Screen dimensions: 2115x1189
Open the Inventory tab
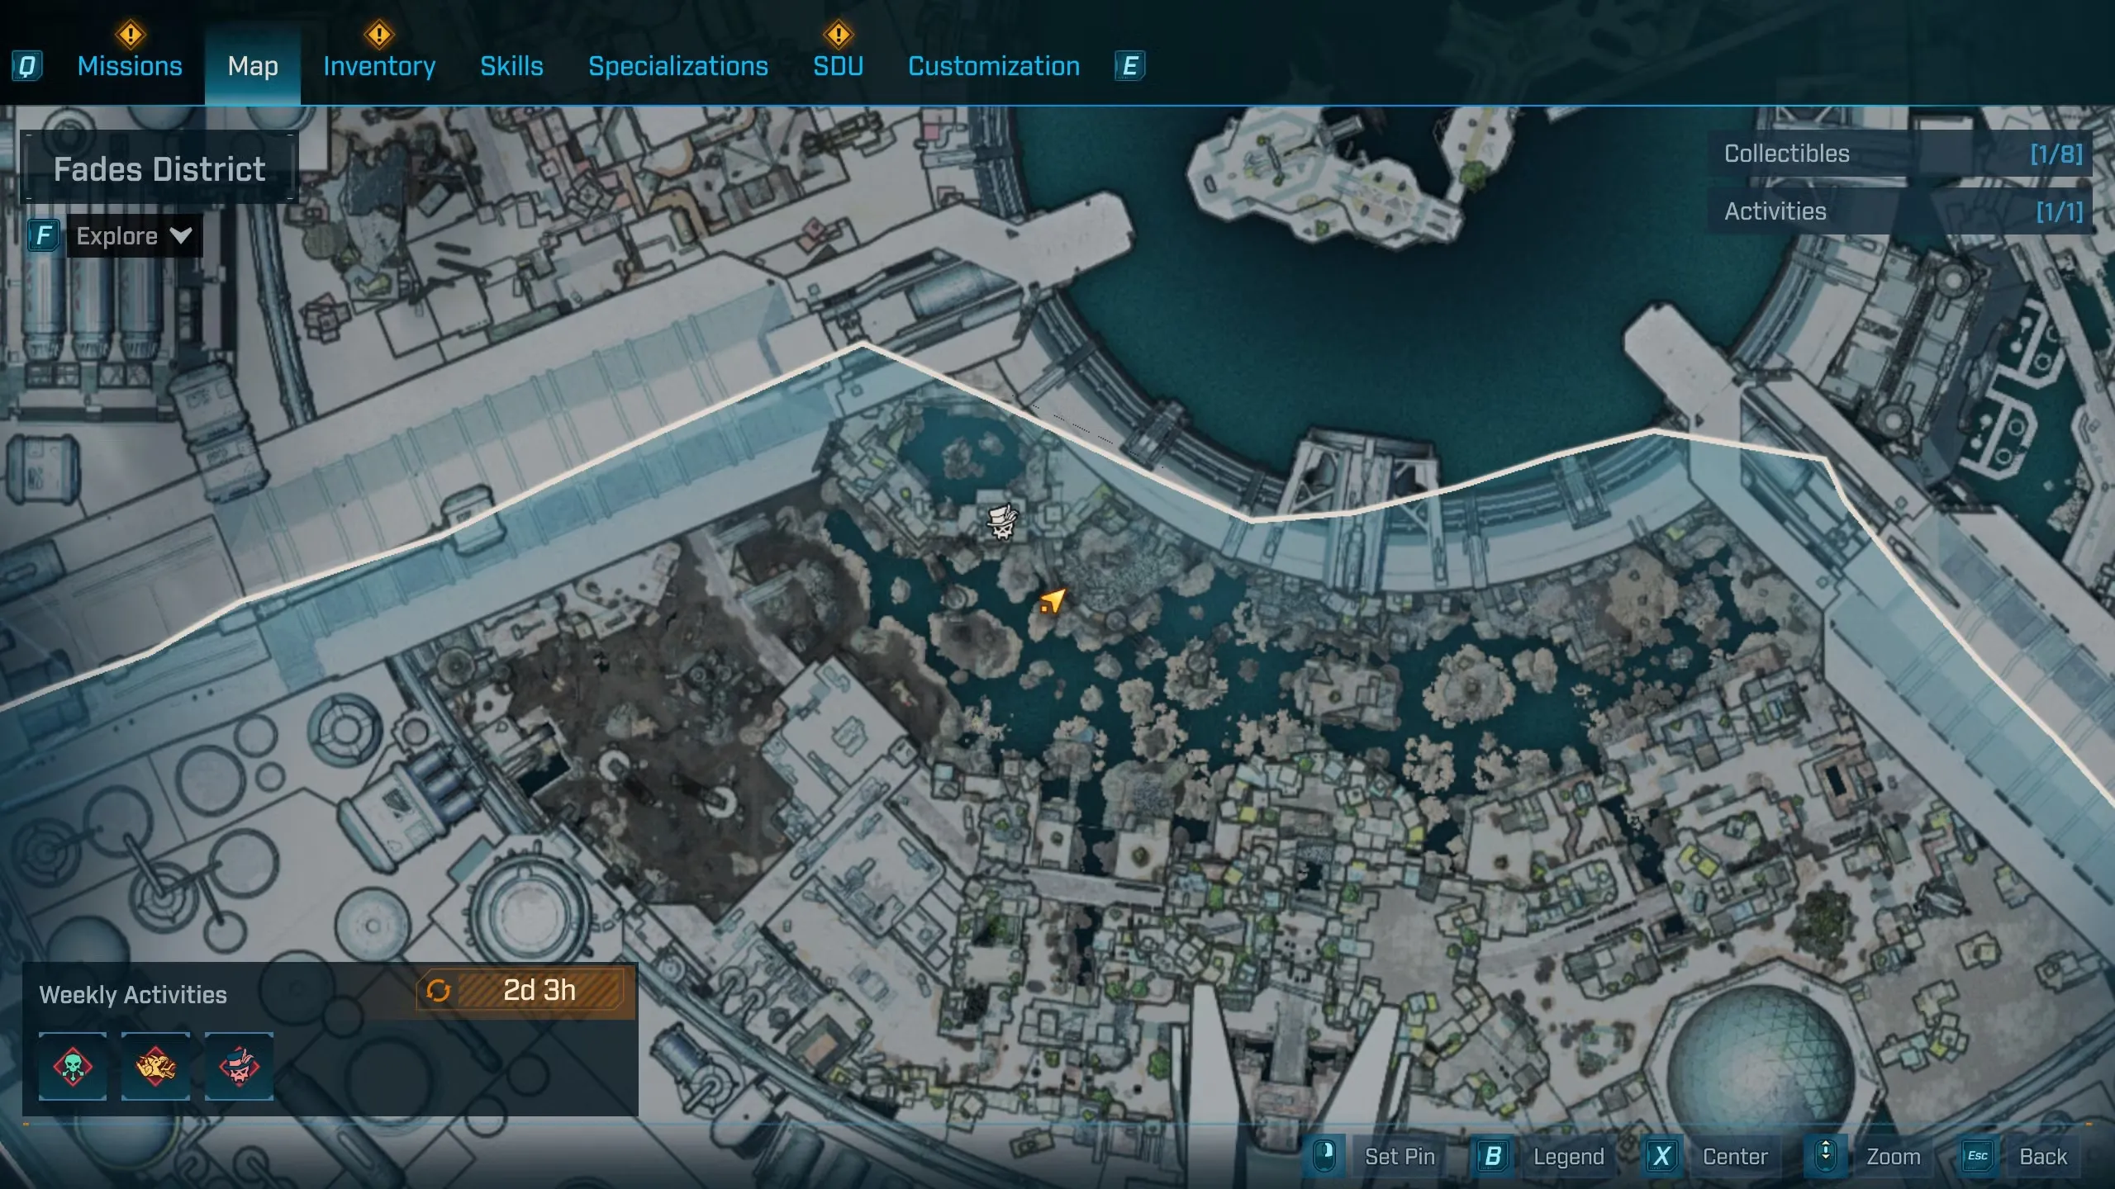coord(379,66)
